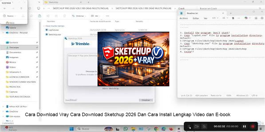
Task: Click the Trimble logo in installer
Action: click(x=80, y=44)
